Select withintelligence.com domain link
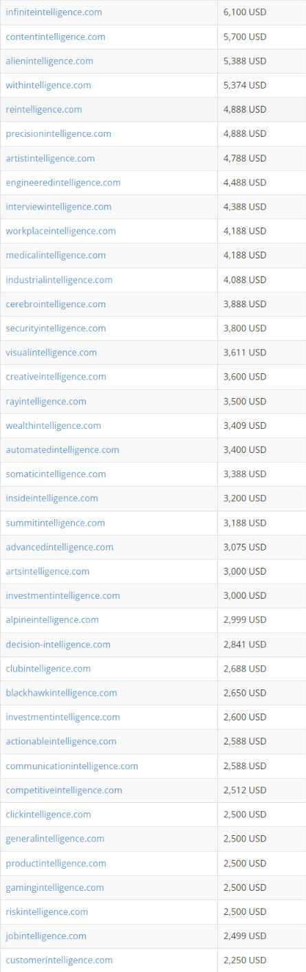Viewport: 306px width, 972px height. (x=48, y=85)
